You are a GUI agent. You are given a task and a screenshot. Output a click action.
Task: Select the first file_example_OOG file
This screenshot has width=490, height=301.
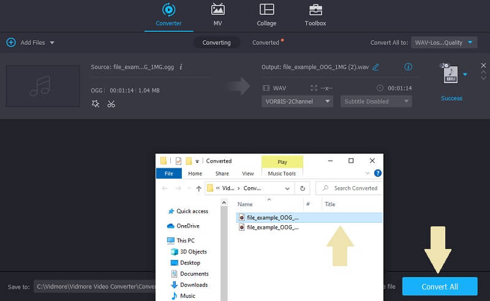point(273,217)
